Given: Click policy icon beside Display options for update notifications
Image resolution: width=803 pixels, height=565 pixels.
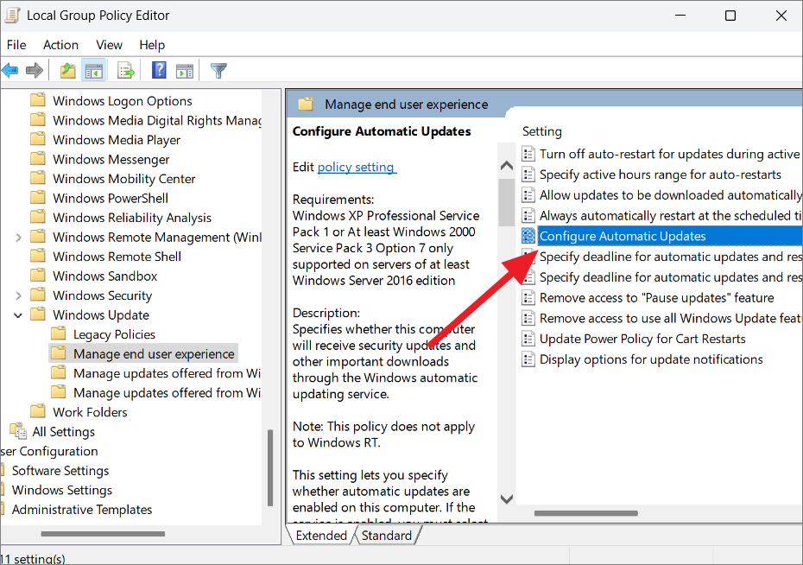Looking at the screenshot, I should 528,359.
